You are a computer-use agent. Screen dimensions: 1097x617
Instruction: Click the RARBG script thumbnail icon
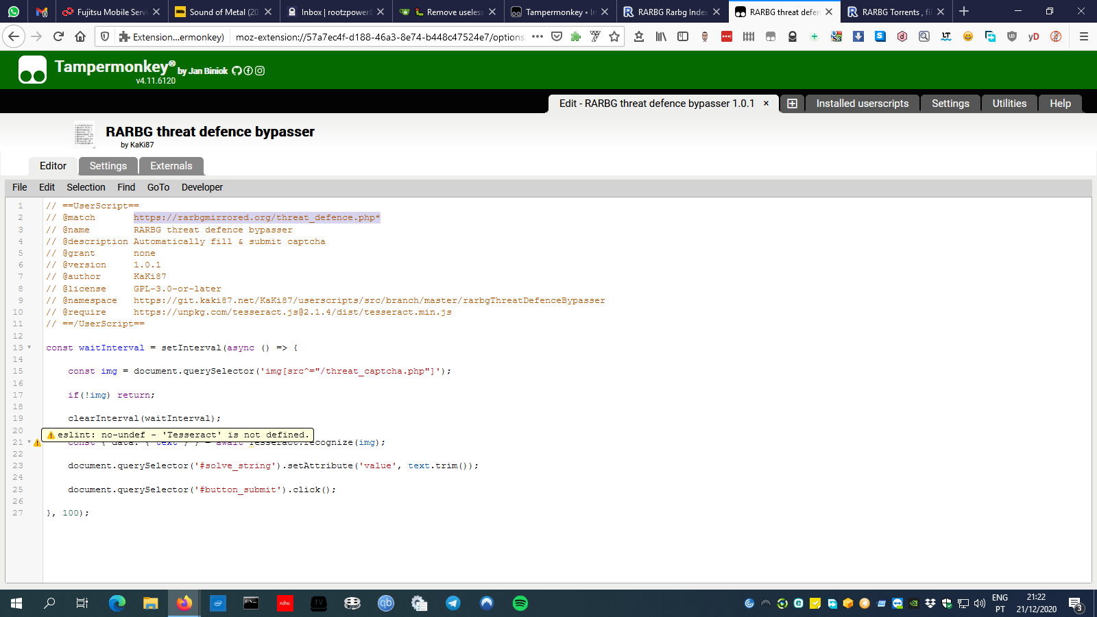point(84,134)
